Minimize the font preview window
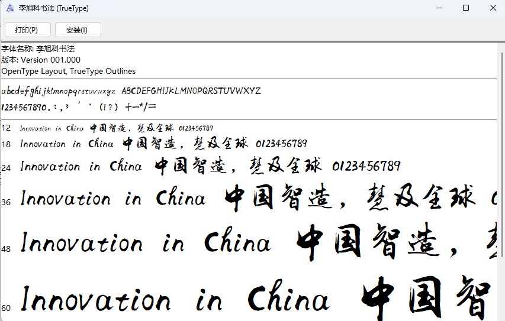Screen dimensions: 505x321 click(439, 8)
